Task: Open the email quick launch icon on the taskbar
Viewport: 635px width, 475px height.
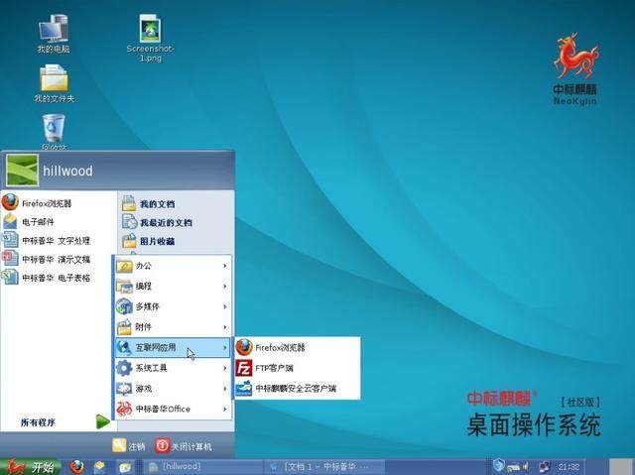Action: tap(99, 467)
